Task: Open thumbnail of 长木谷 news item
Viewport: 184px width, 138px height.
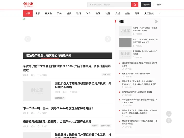Action: pyautogui.click(x=125, y=43)
